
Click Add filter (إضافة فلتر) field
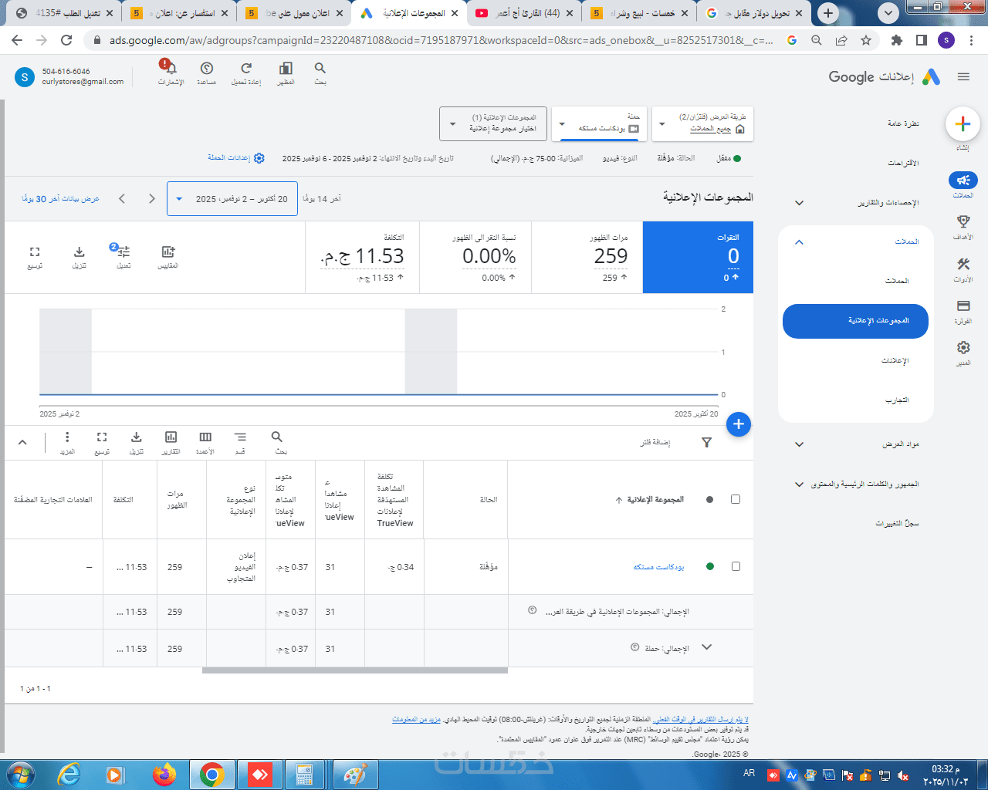point(655,443)
